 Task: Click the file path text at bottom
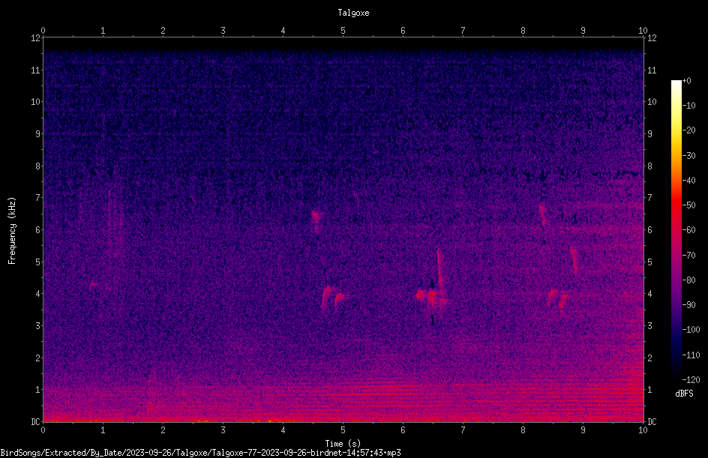[200, 453]
